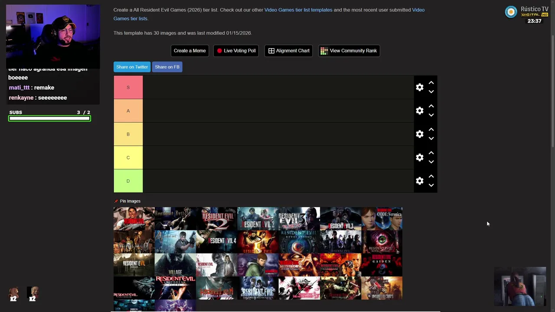Move C tier row down with arrow

tap(431, 162)
